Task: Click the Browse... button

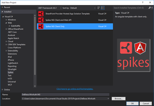Action: [x=119, y=99]
